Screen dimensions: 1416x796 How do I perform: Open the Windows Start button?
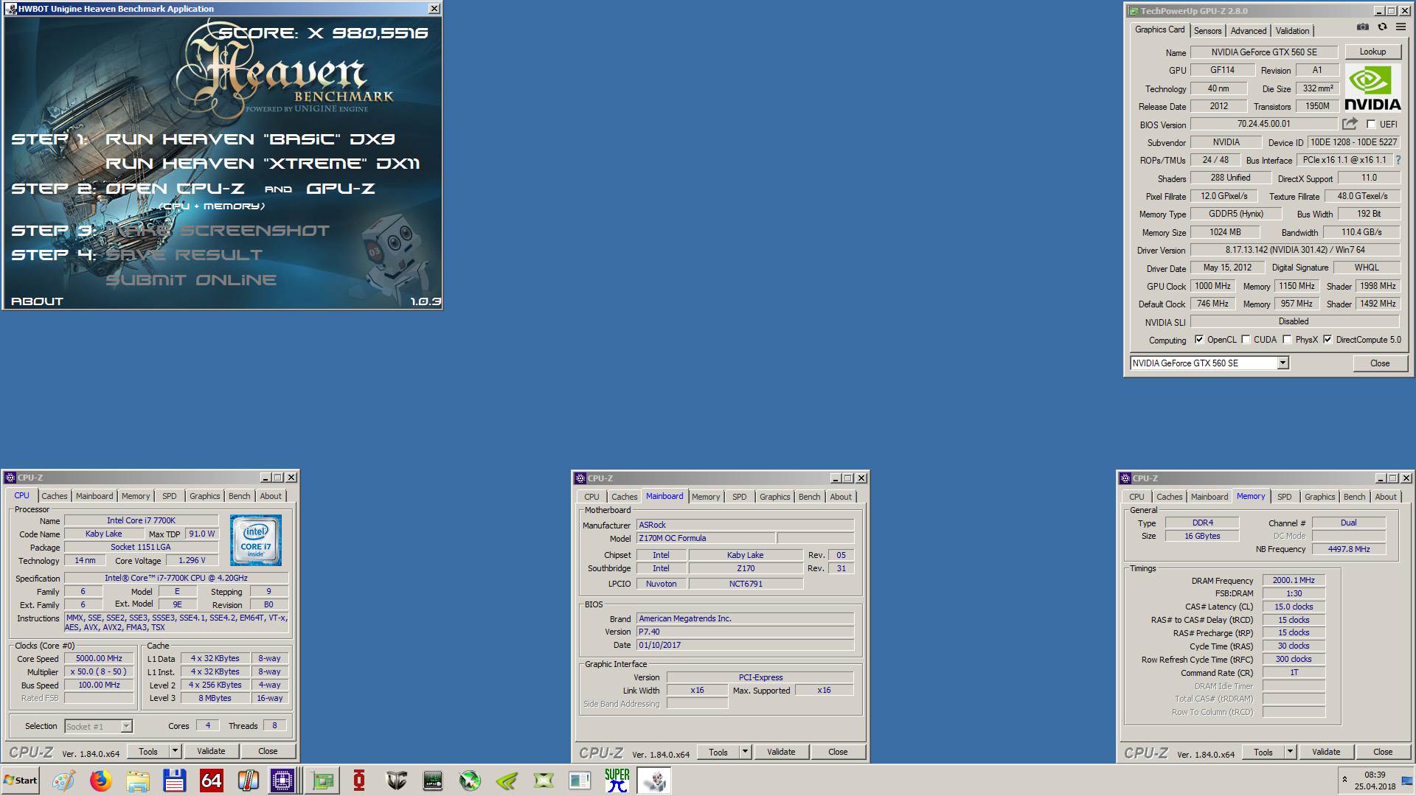point(20,781)
